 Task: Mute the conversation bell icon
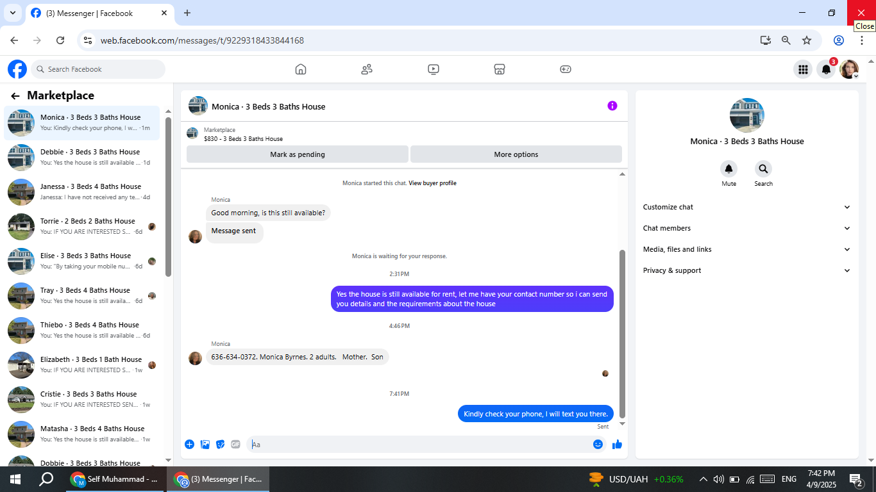coord(729,169)
